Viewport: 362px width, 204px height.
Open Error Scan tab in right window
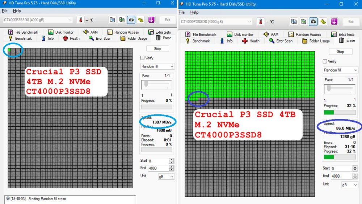281,41
